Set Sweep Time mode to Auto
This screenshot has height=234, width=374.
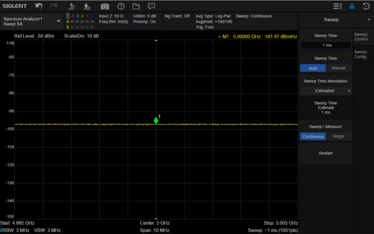coord(313,68)
